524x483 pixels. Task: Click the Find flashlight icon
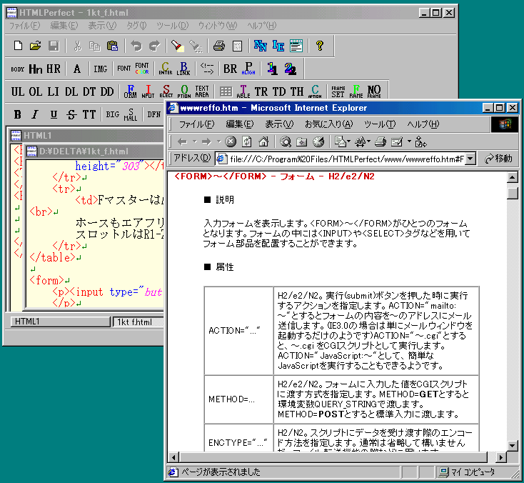click(178, 46)
